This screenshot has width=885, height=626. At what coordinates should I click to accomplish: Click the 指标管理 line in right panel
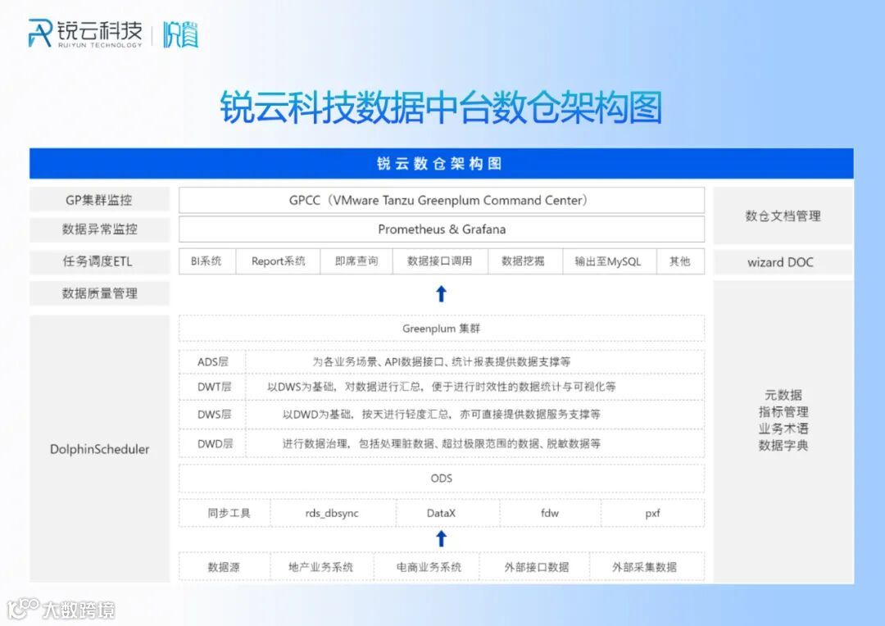point(783,411)
